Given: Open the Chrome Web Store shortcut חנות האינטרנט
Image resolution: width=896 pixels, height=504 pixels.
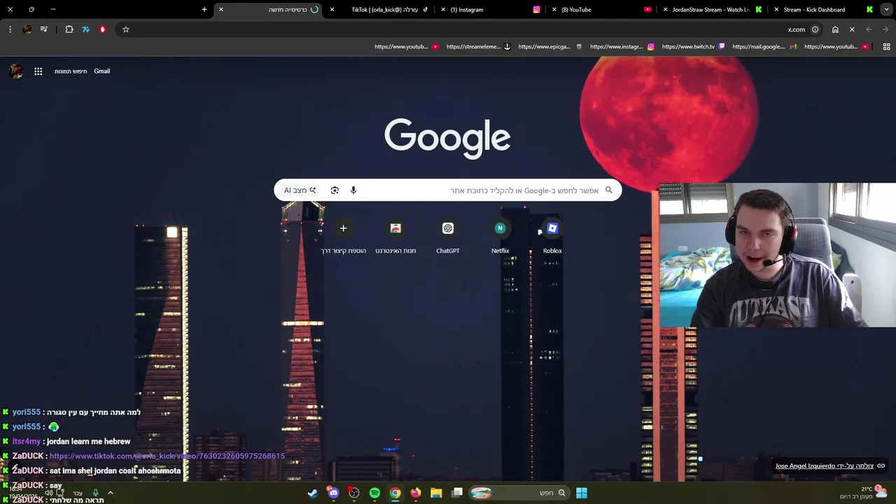Looking at the screenshot, I should point(395,237).
